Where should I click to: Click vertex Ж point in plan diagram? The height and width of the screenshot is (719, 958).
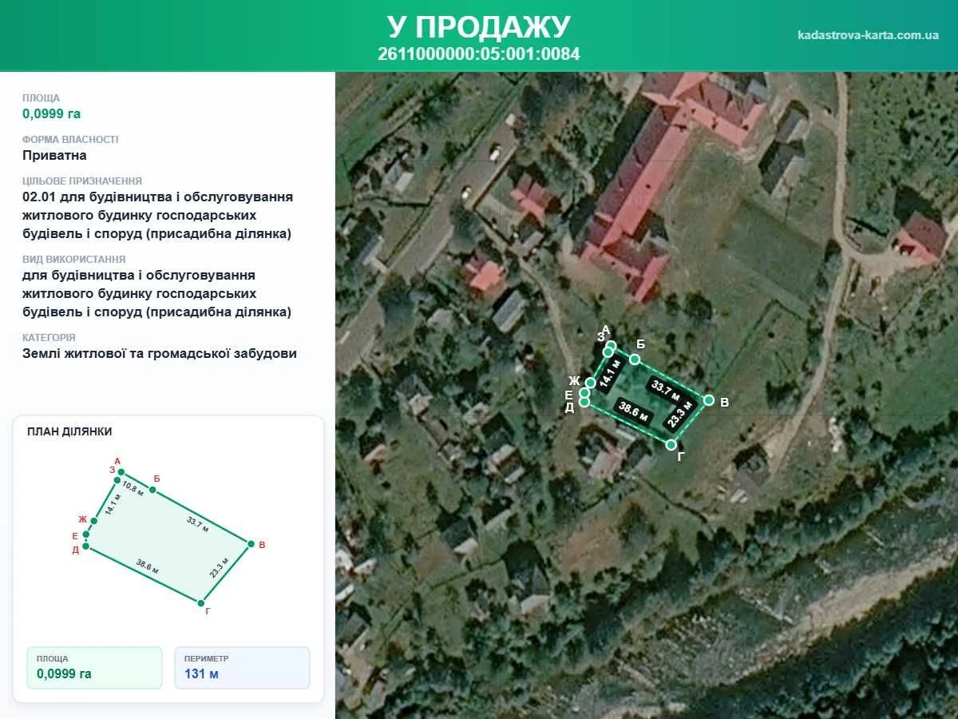tap(94, 521)
